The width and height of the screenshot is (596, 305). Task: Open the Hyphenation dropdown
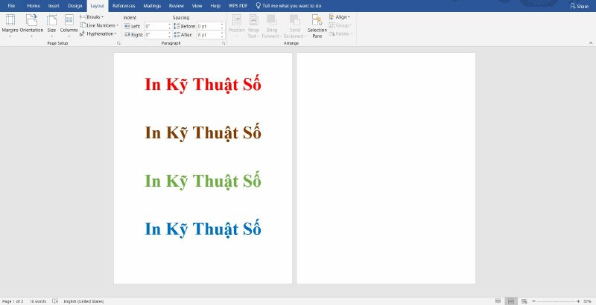98,33
